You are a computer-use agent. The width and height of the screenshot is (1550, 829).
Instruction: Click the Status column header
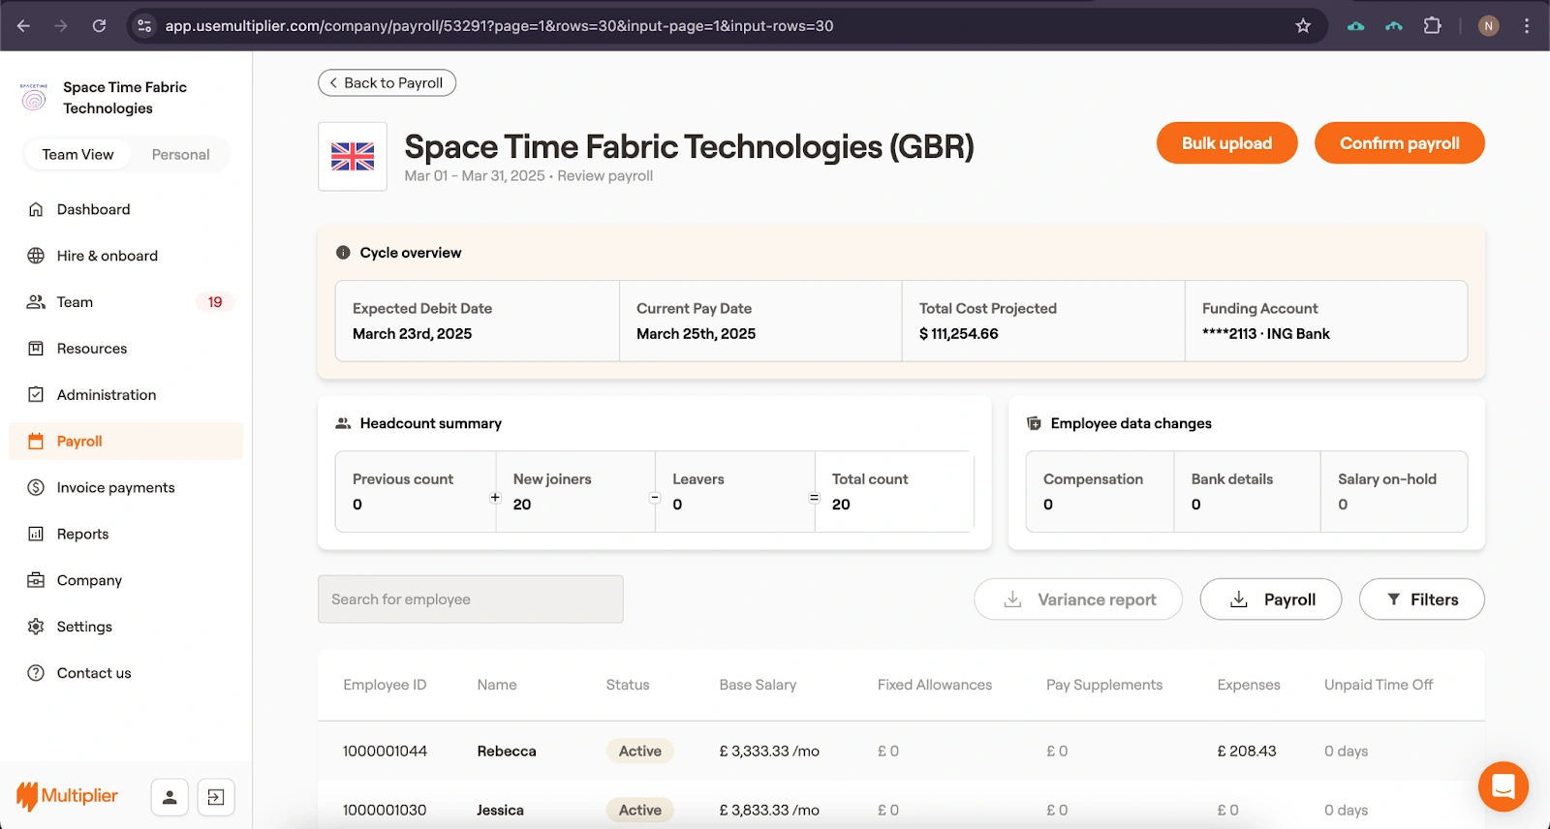click(628, 685)
